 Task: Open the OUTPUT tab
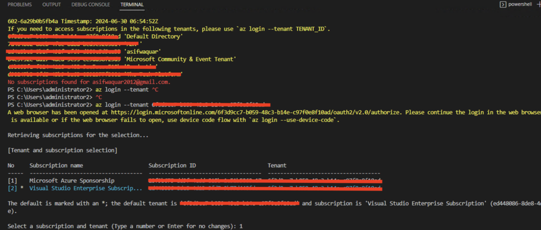click(51, 5)
